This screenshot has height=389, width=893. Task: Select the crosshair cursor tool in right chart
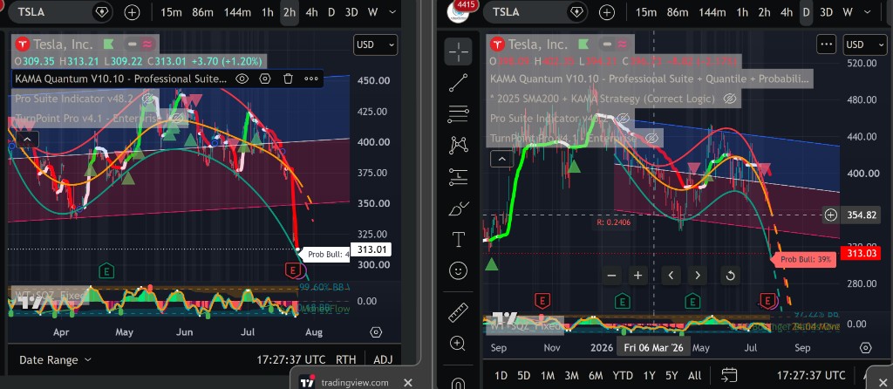tap(459, 51)
